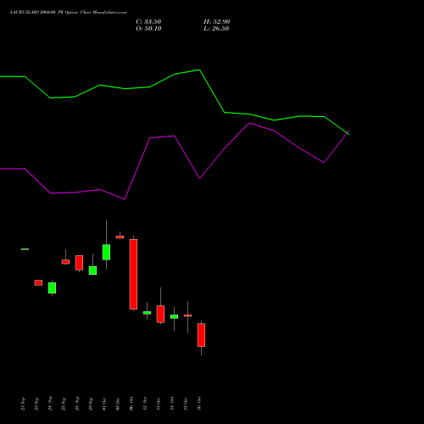Select the 24 Sep date label

pyautogui.click(x=50, y=404)
